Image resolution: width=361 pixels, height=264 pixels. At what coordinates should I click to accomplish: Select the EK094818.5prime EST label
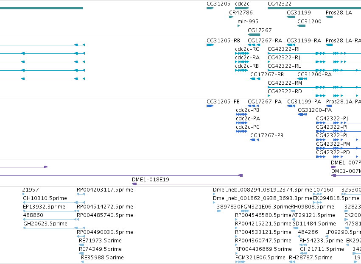336,198
